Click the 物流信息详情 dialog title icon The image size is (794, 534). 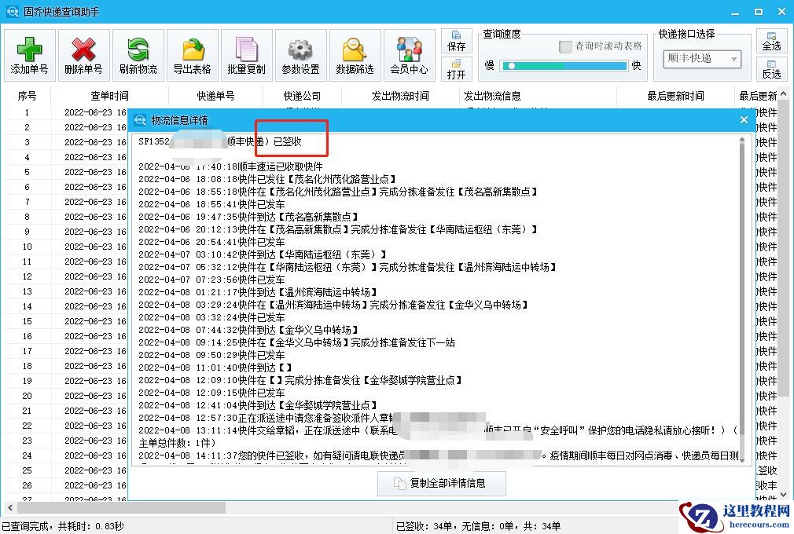point(140,120)
